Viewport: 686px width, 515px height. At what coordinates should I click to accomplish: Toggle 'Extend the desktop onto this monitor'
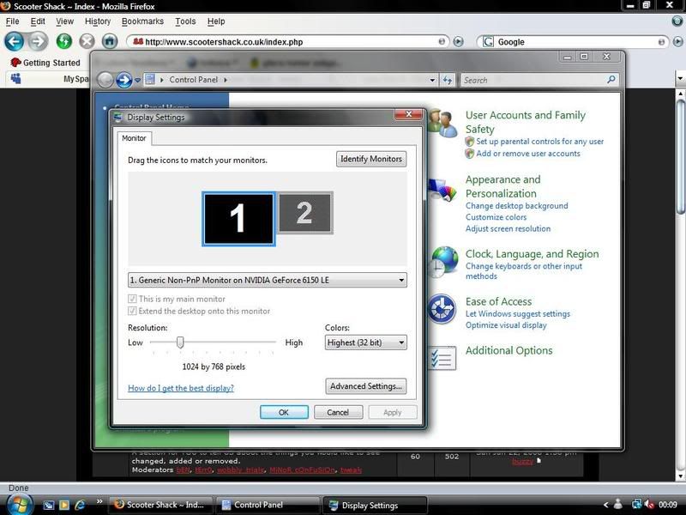coord(132,311)
